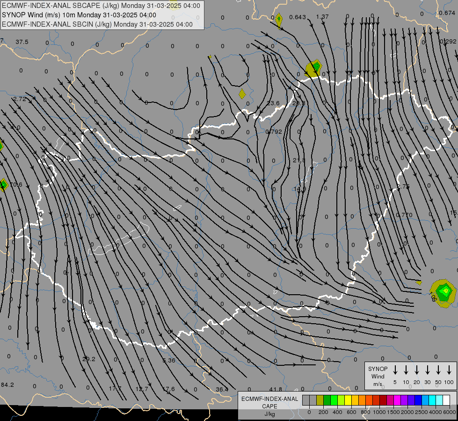This screenshot has width=458, height=421.
Task: Click the Lake Balaton outline on the map
Action: pos(119,239)
